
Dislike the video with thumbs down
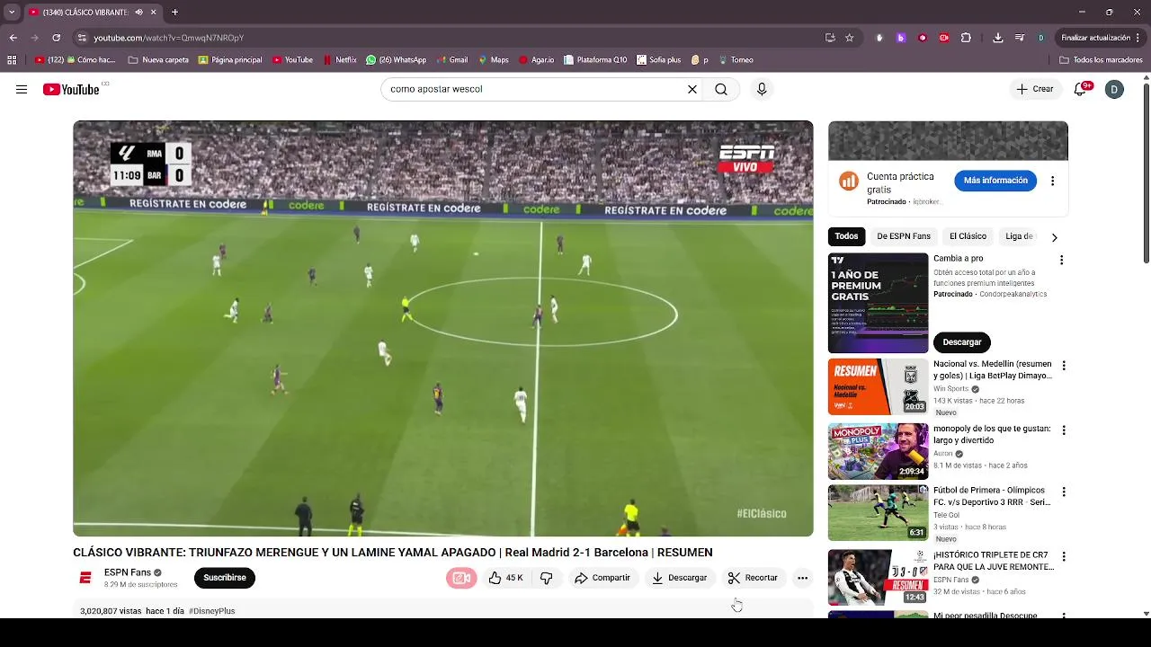(547, 578)
